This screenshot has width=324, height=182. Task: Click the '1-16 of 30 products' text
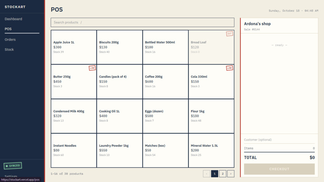pos(67,174)
